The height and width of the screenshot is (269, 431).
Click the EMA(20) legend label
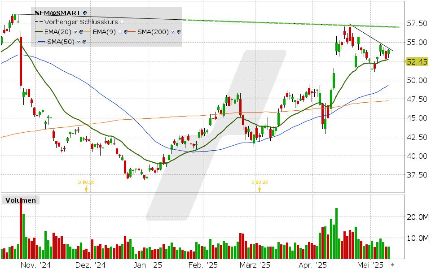coord(58,32)
